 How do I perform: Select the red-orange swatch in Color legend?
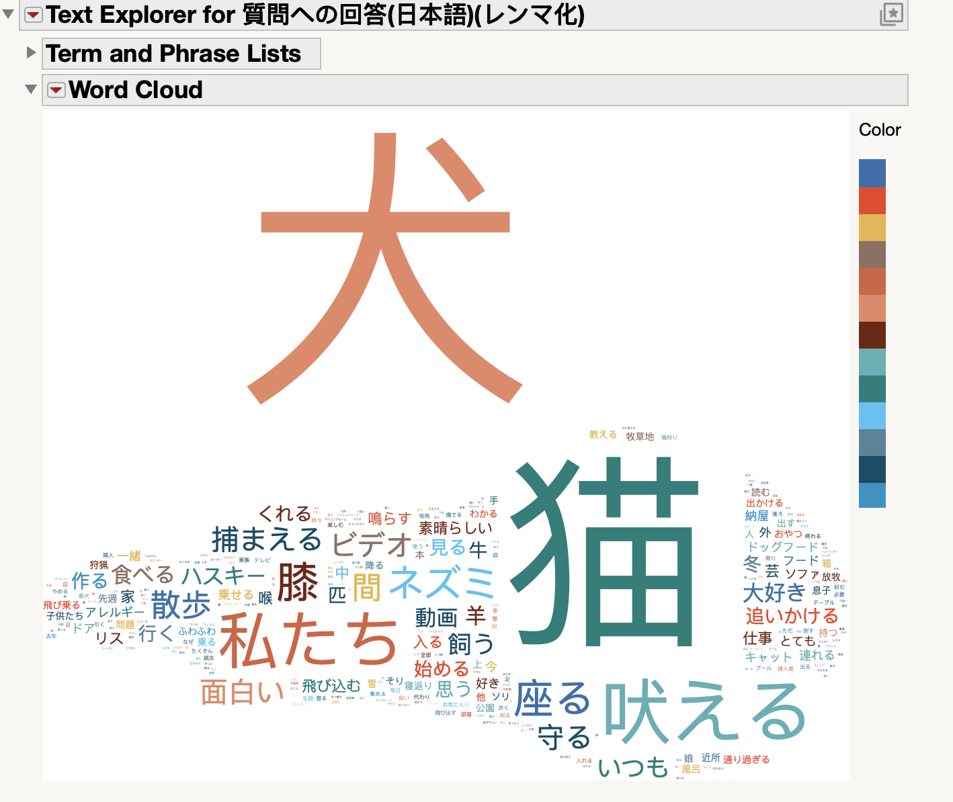pyautogui.click(x=872, y=201)
